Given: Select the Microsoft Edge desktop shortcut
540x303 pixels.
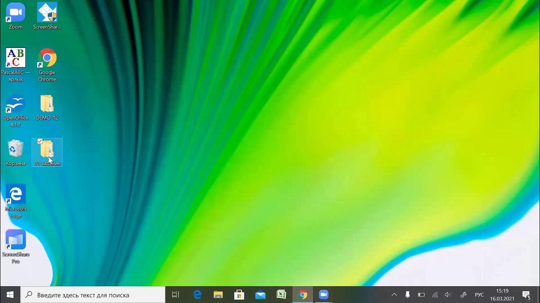Looking at the screenshot, I should (x=16, y=201).
